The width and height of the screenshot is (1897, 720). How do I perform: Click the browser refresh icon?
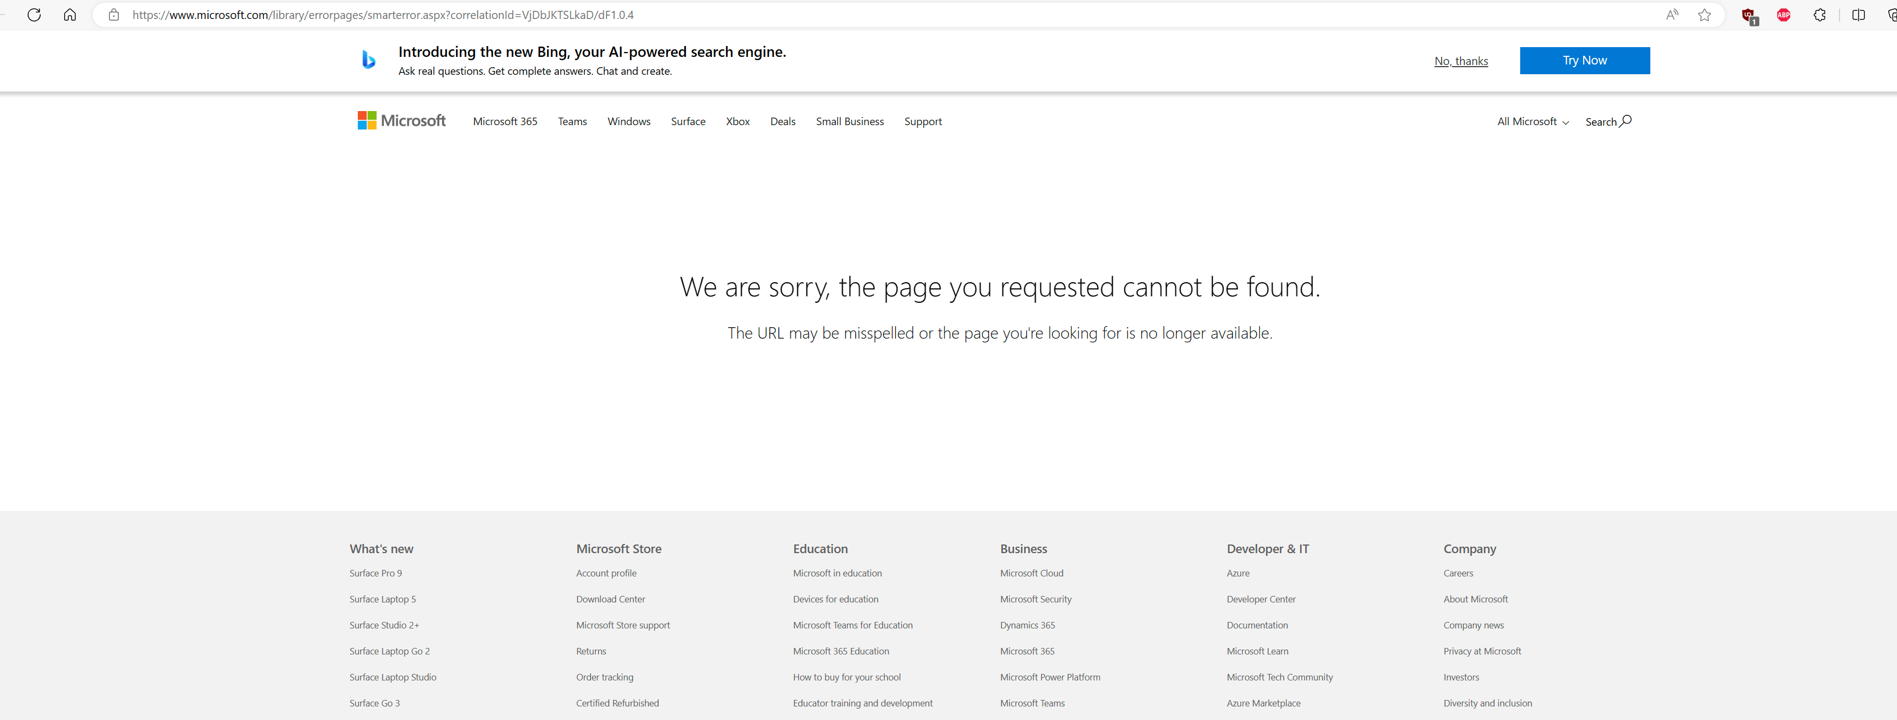[x=34, y=15]
